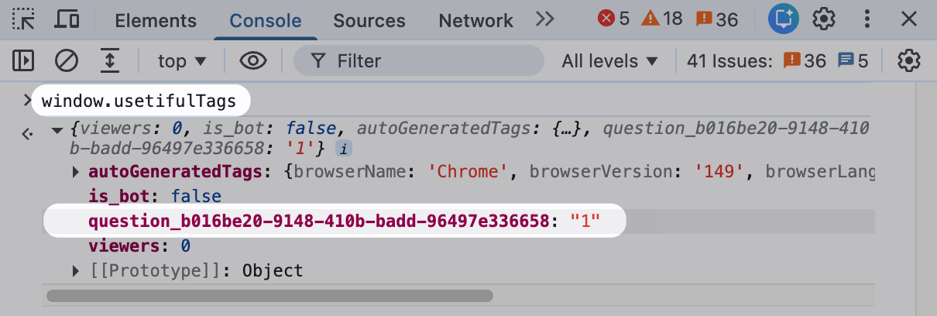
Task: Click the warnings count 18 indicator
Action: 662,19
